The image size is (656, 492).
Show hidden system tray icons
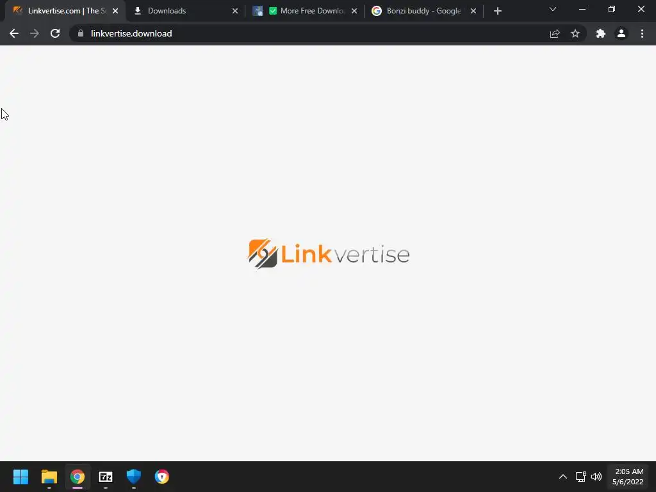click(563, 477)
